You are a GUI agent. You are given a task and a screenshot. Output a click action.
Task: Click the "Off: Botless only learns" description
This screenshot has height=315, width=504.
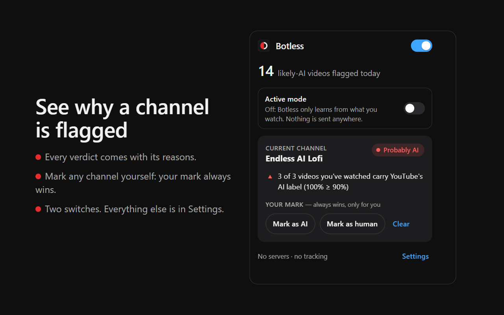[321, 114]
